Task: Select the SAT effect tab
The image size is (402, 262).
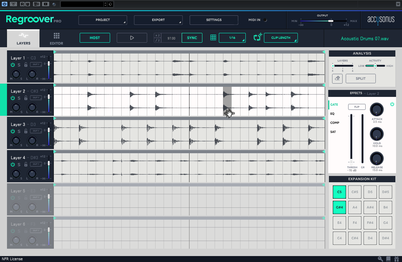Action: click(x=333, y=132)
